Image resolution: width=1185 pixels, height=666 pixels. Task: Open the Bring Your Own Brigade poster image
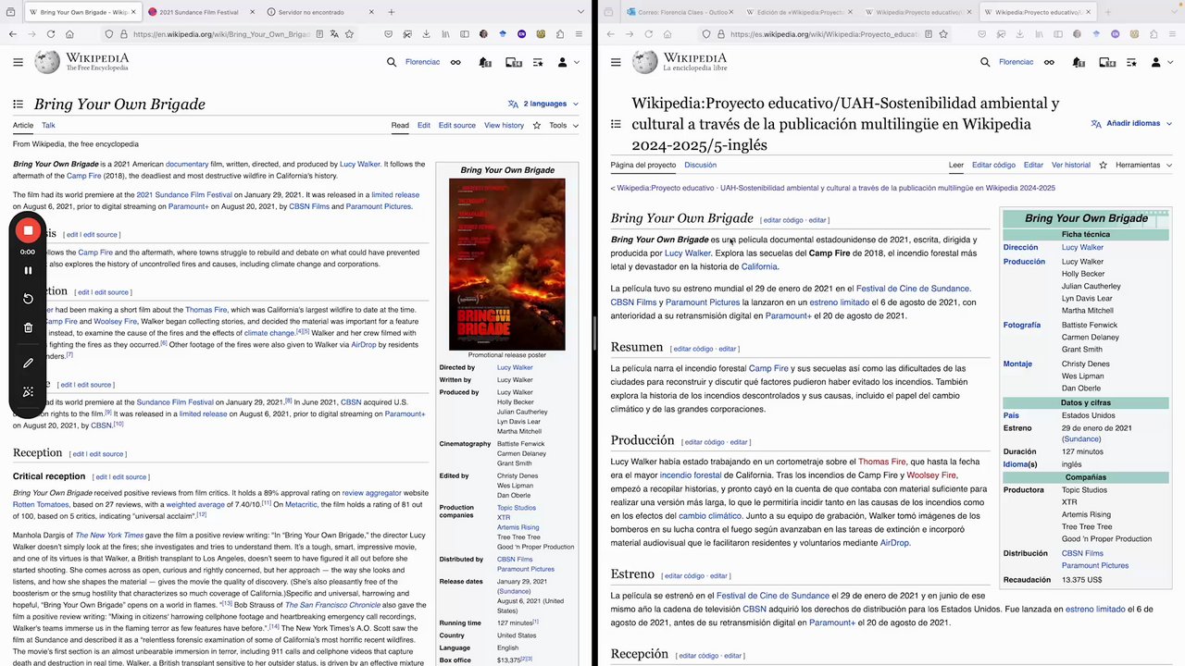point(506,264)
